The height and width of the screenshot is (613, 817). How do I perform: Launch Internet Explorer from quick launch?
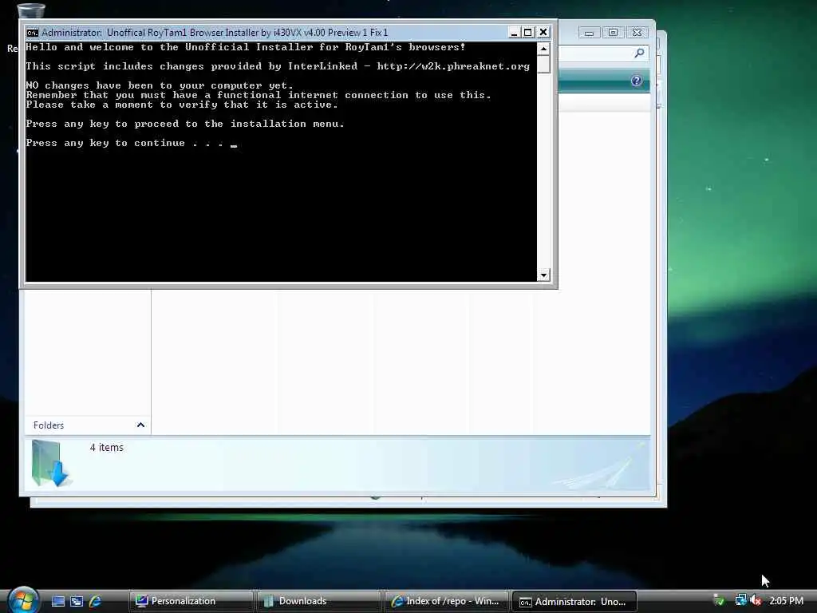[95, 601]
